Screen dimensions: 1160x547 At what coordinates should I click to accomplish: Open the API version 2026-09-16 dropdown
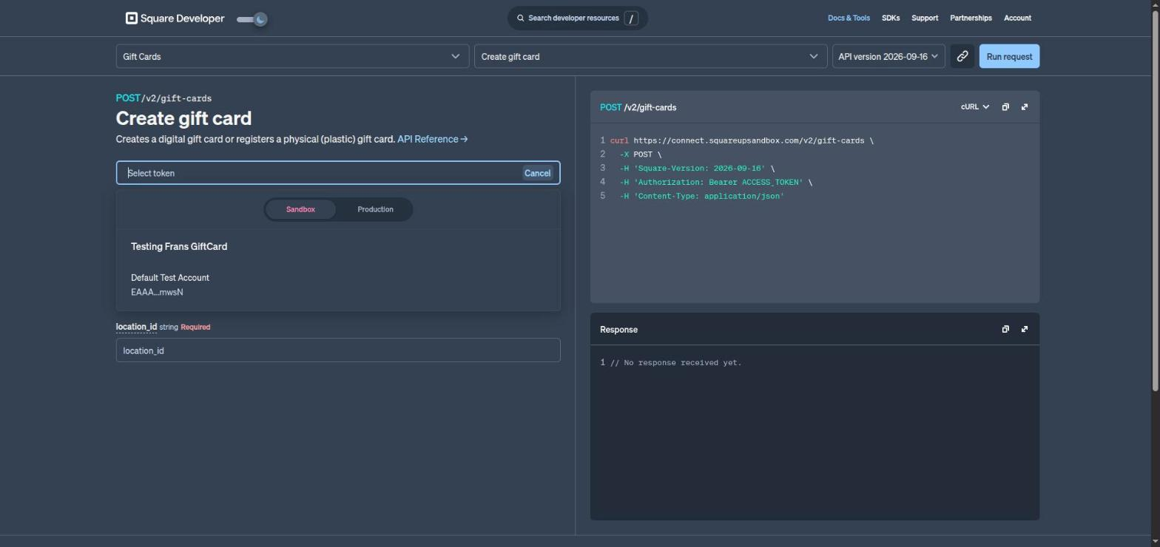point(888,56)
